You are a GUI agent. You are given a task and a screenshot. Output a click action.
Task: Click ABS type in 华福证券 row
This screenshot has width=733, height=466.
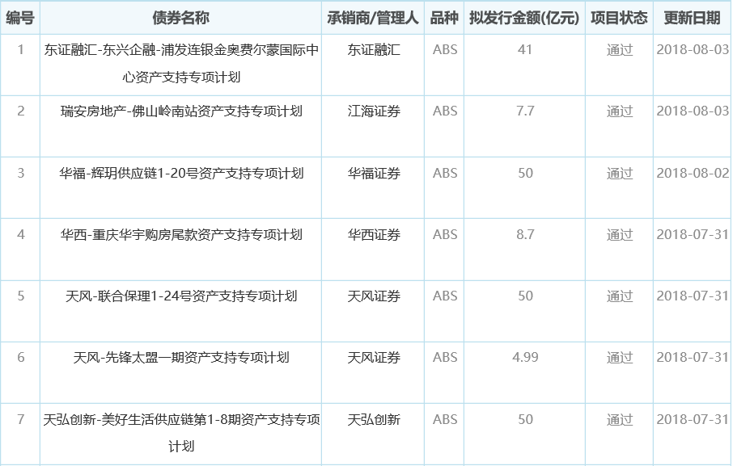tap(444, 173)
